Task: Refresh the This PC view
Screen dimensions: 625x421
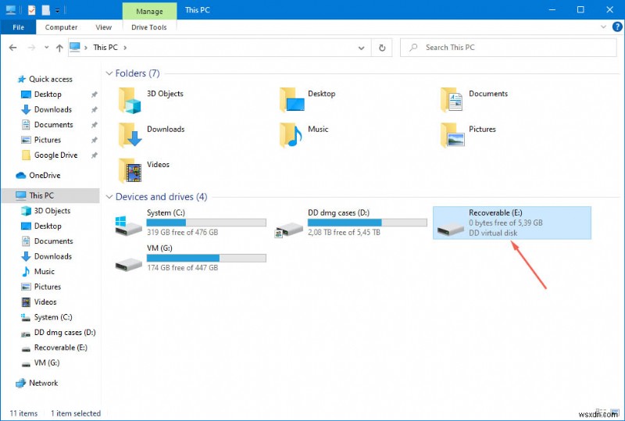Action: tap(382, 48)
